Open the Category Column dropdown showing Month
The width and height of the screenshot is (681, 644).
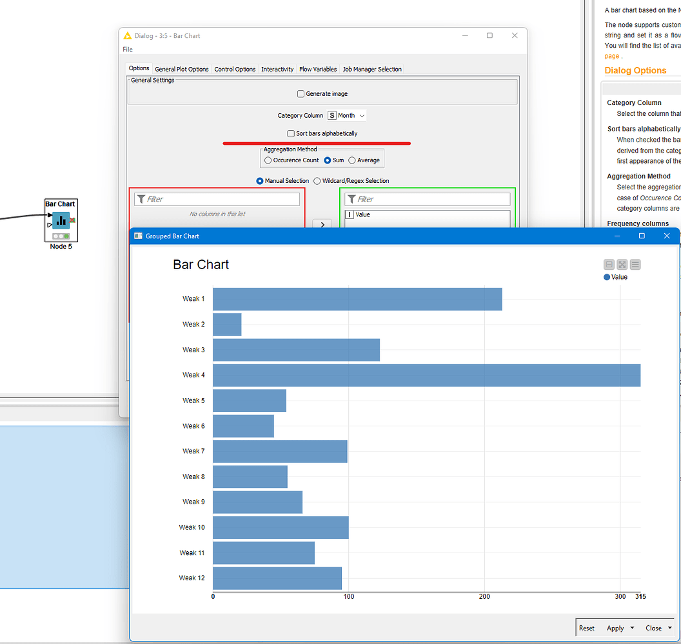(x=346, y=115)
